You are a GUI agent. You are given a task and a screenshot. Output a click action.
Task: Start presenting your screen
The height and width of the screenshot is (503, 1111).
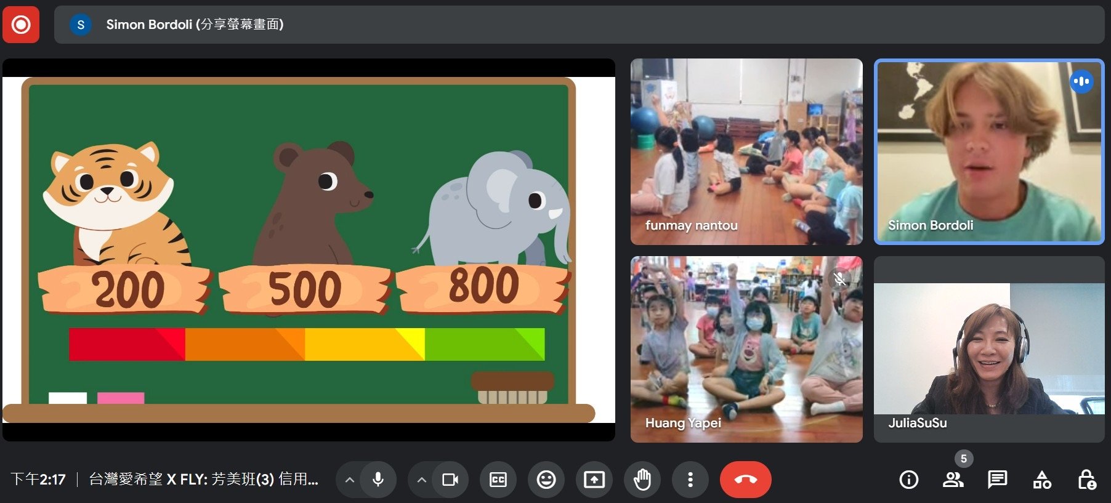(594, 480)
